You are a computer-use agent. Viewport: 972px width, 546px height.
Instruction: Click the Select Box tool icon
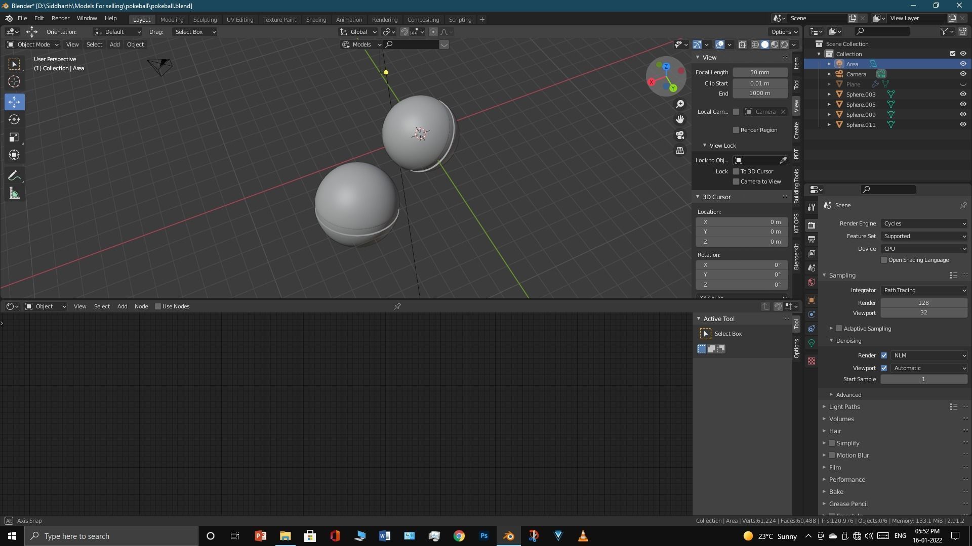(x=14, y=64)
